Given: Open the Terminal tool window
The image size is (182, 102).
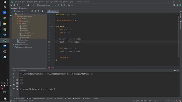Looking at the screenshot, I should tap(86, 99).
